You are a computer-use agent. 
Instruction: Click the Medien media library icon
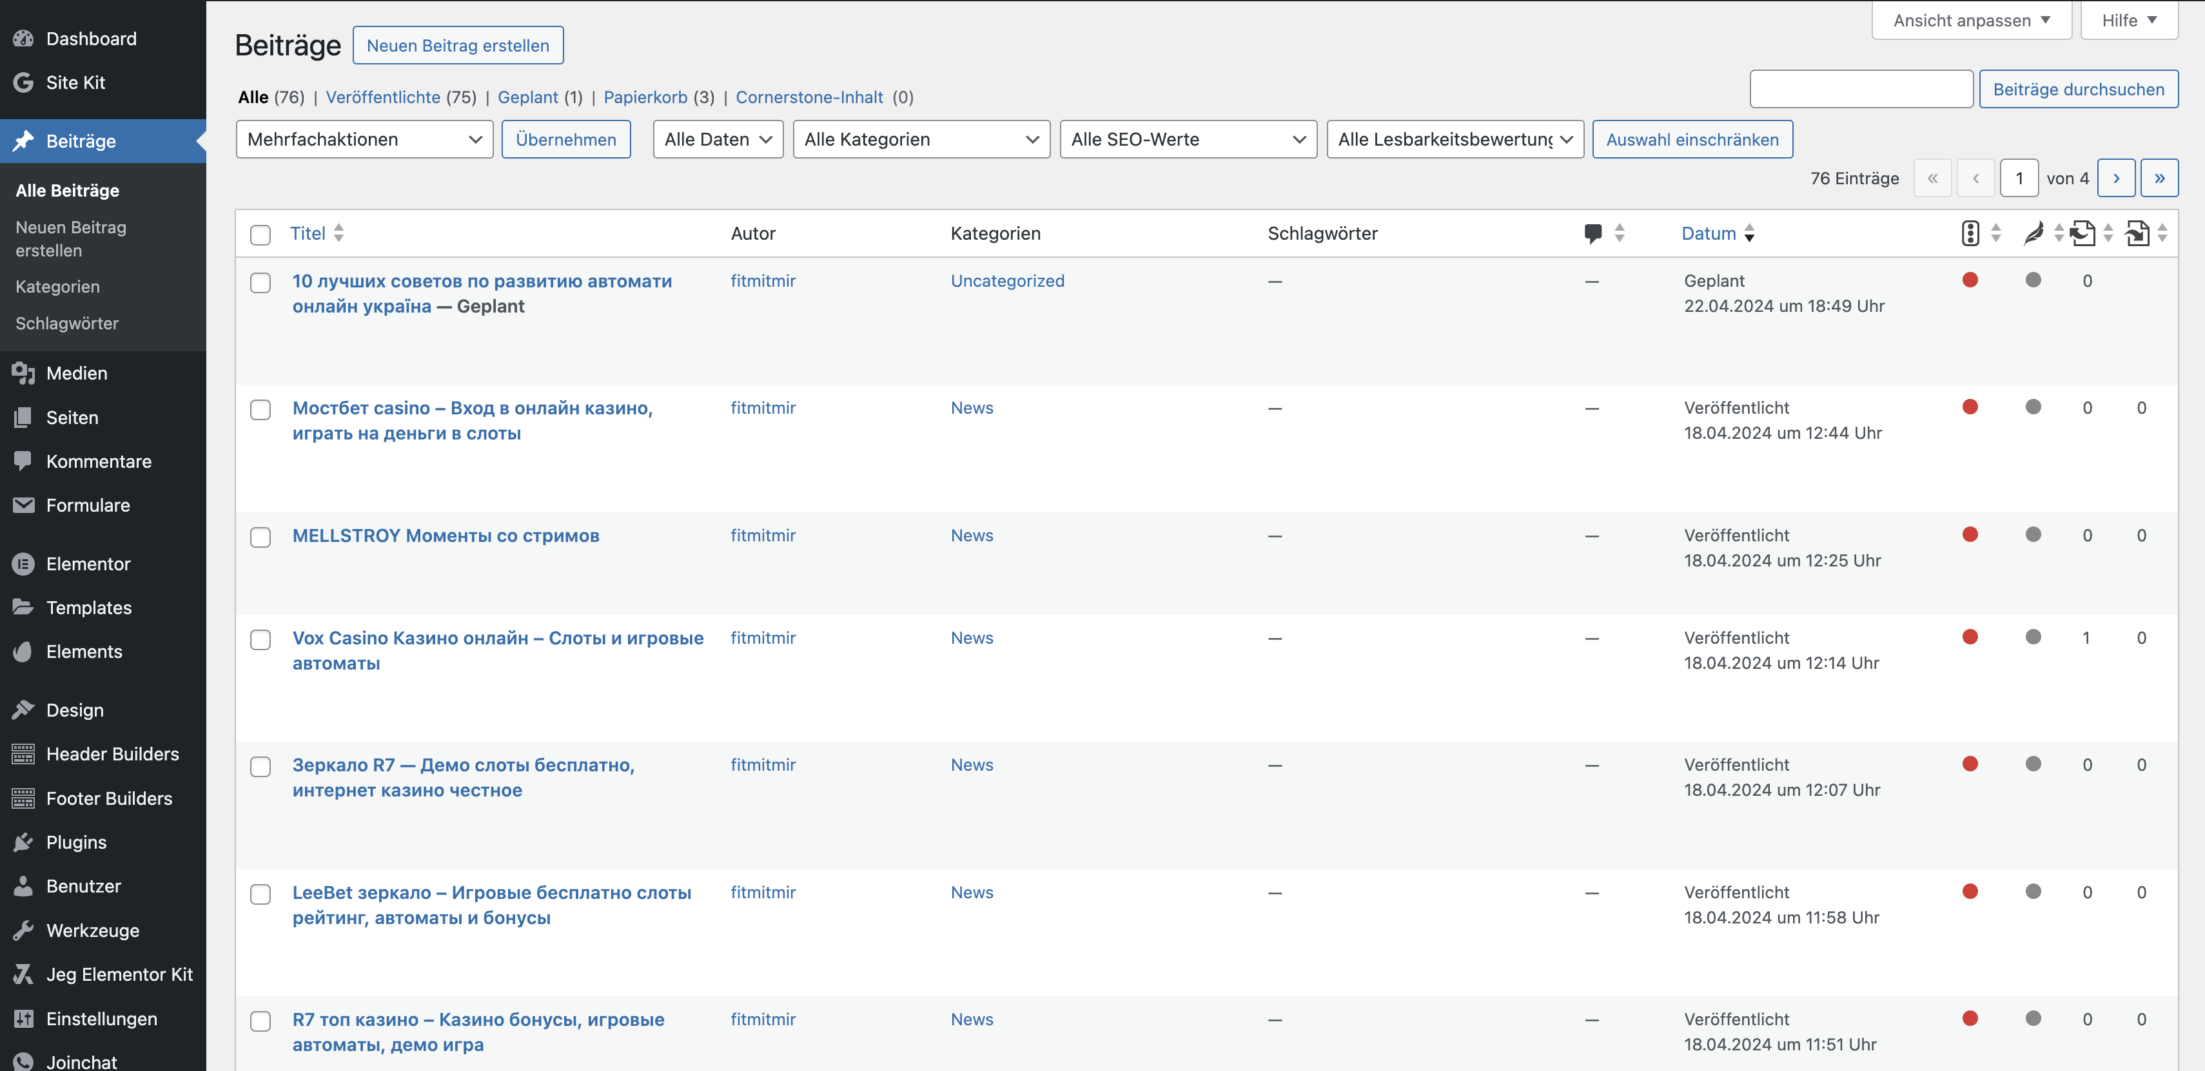coord(23,373)
